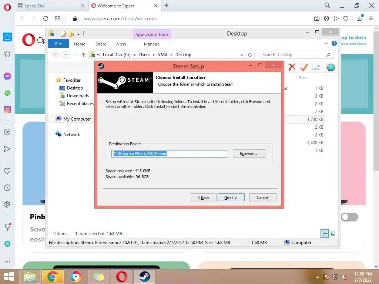Select Downloads under Favorites
The width and height of the screenshot is (379, 284).
(x=78, y=96)
